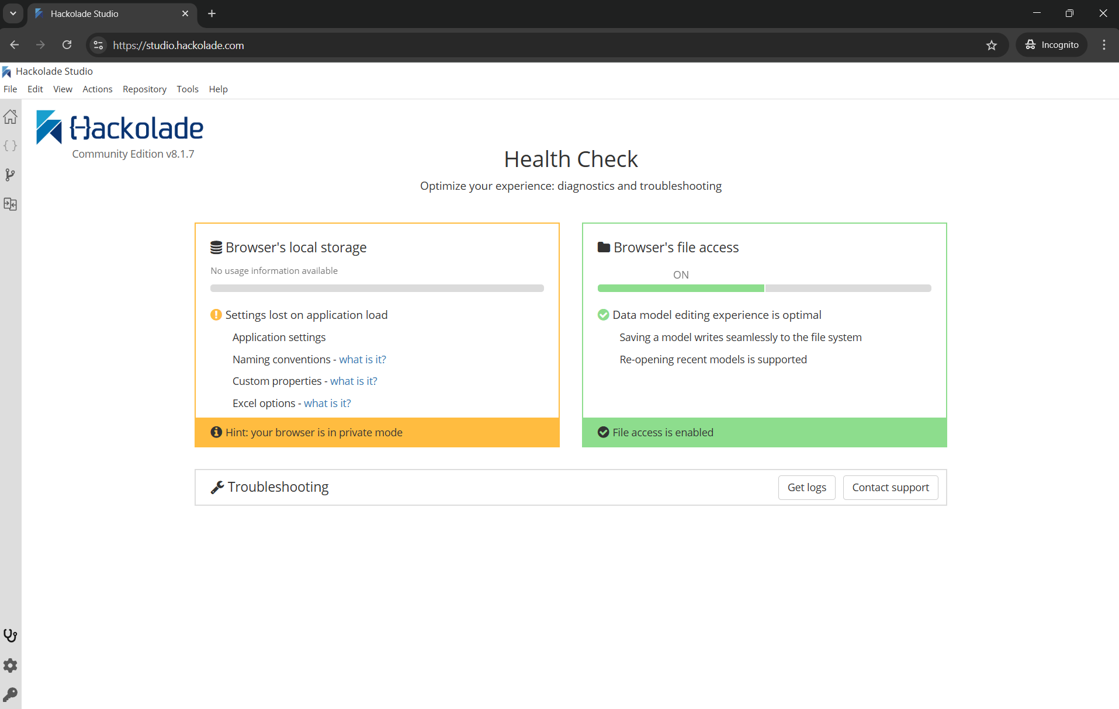Open Health Check via the stethoscope icon
The width and height of the screenshot is (1119, 709).
click(x=10, y=635)
